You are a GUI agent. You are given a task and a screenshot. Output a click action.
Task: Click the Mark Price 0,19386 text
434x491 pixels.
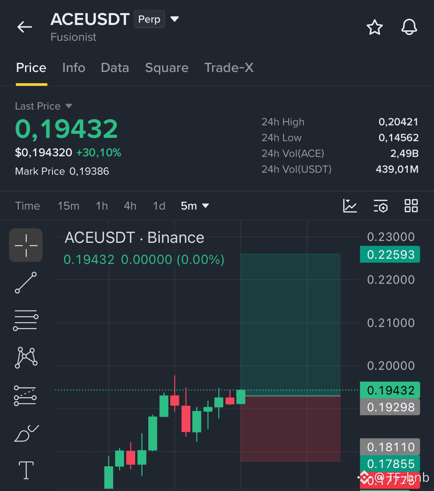[x=62, y=172]
